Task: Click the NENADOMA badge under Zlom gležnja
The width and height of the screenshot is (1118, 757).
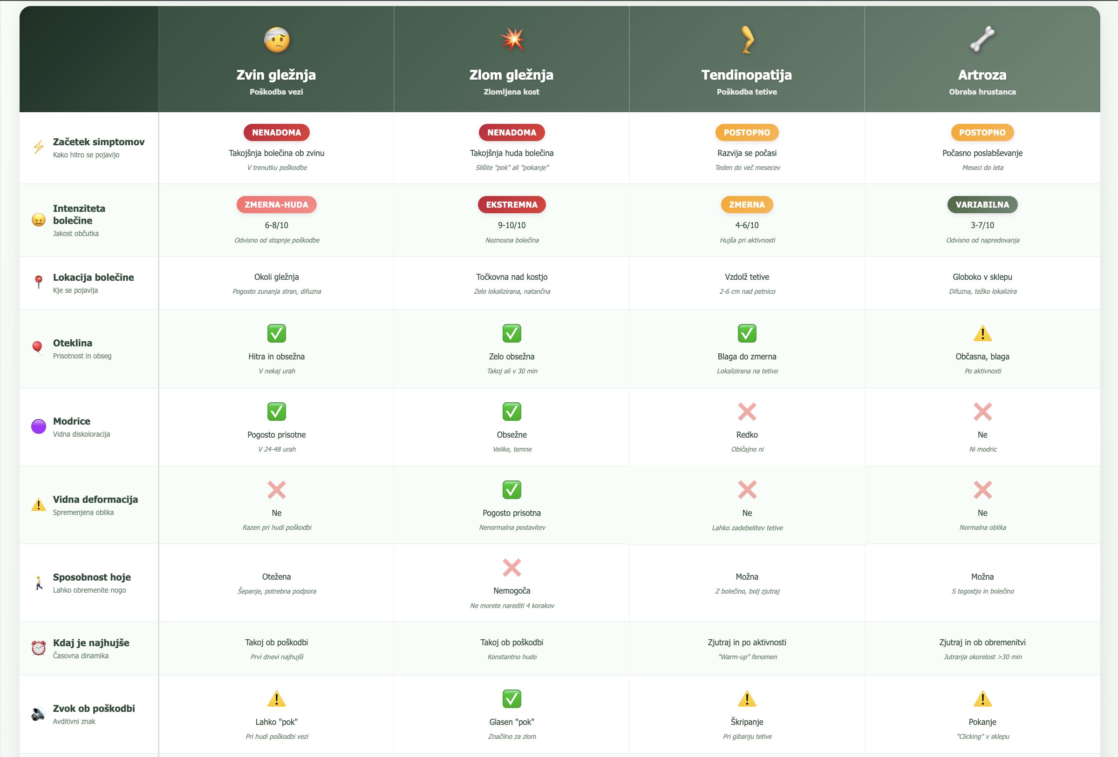Action: [x=512, y=133]
